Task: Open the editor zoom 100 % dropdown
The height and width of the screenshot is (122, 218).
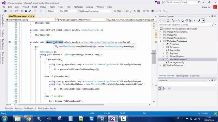Action: 10,105
